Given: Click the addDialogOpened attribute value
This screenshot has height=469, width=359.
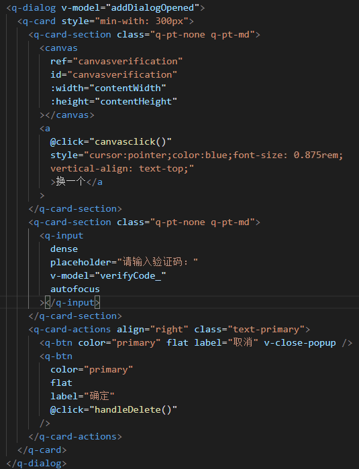Looking at the screenshot, I should 152,8.
